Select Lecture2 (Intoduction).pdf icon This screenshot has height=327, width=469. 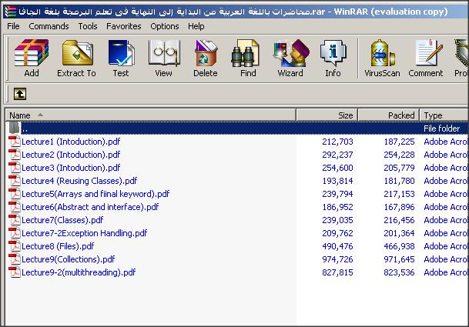coord(15,155)
